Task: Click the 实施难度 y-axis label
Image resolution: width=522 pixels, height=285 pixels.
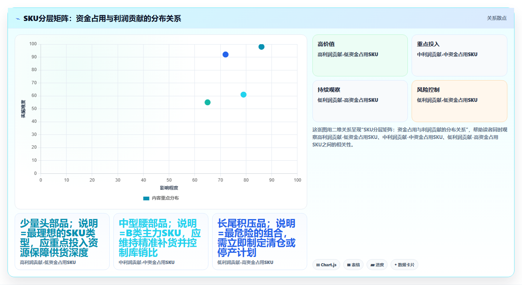Action: pos(23,109)
